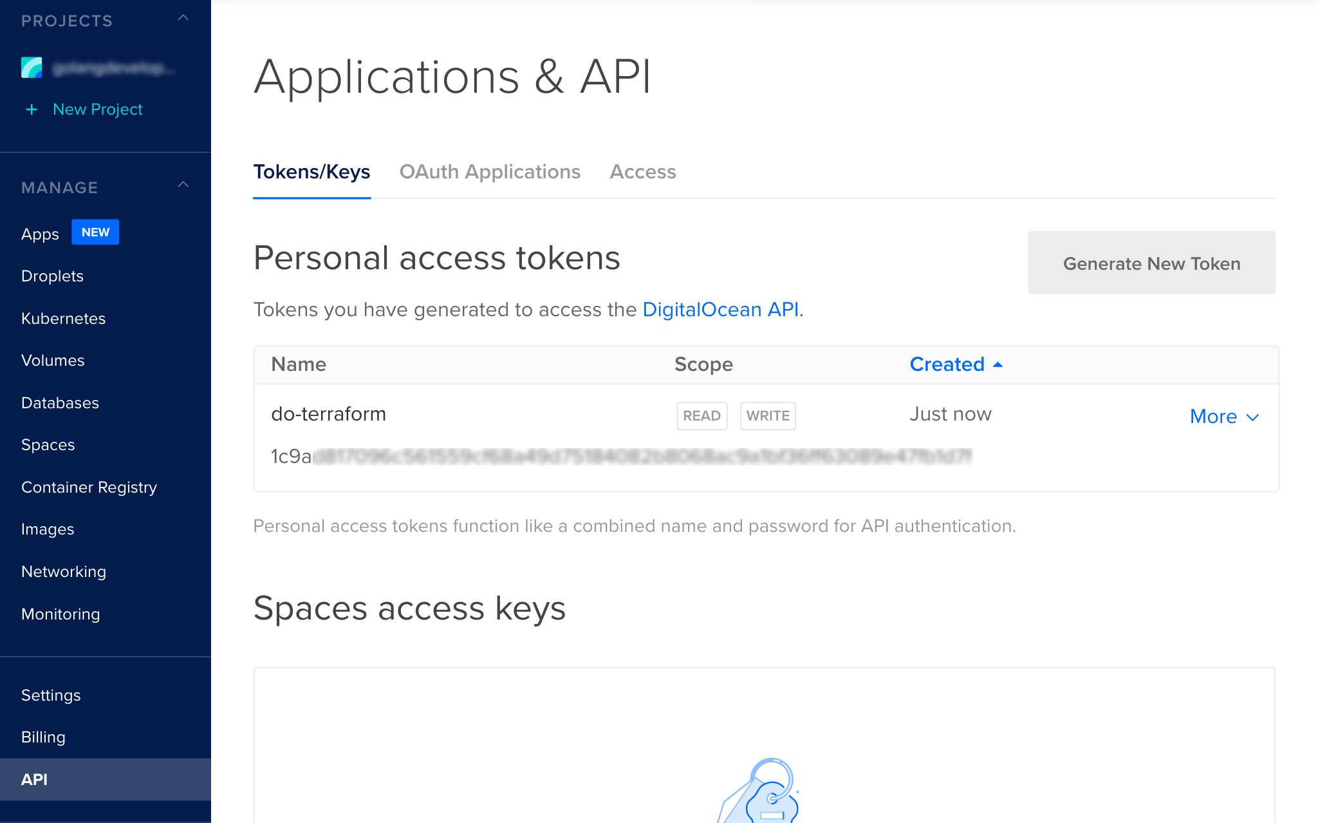Screen dimensions: 1318x823
Task: Select the blurred do-terraform token string
Action: click(x=621, y=457)
